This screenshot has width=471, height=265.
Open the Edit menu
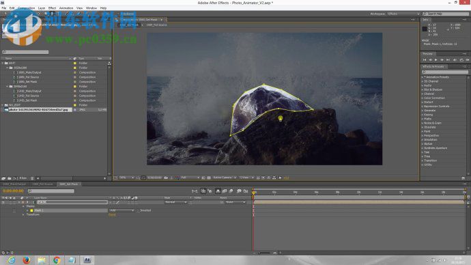pos(12,8)
